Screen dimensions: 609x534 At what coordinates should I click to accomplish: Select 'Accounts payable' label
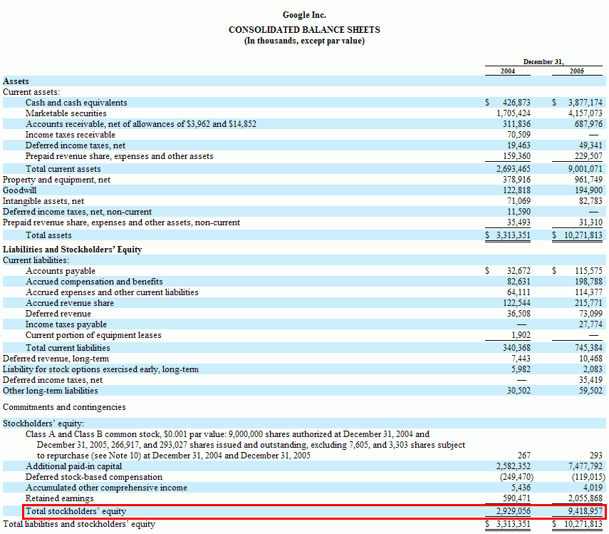[x=61, y=271]
